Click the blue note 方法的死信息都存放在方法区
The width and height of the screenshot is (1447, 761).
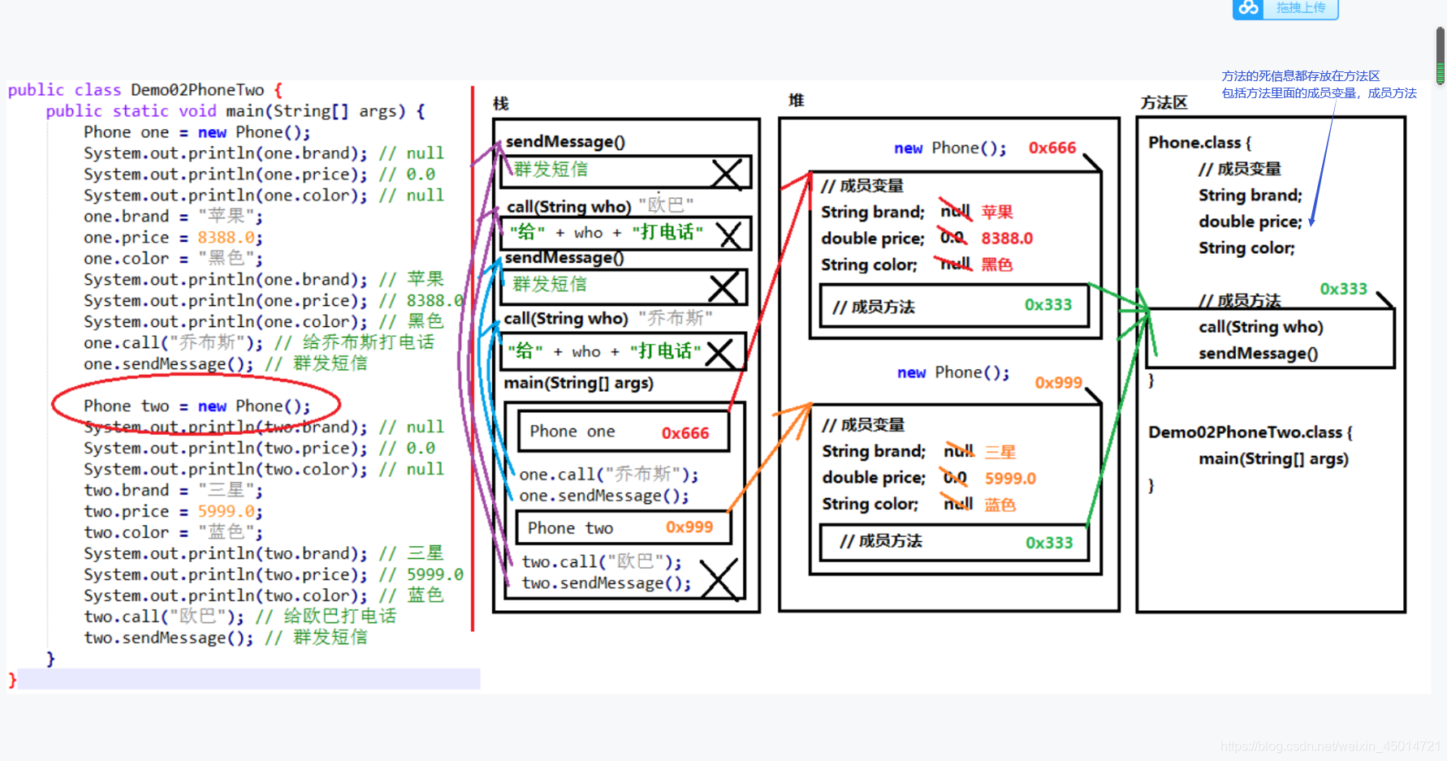coord(1301,75)
